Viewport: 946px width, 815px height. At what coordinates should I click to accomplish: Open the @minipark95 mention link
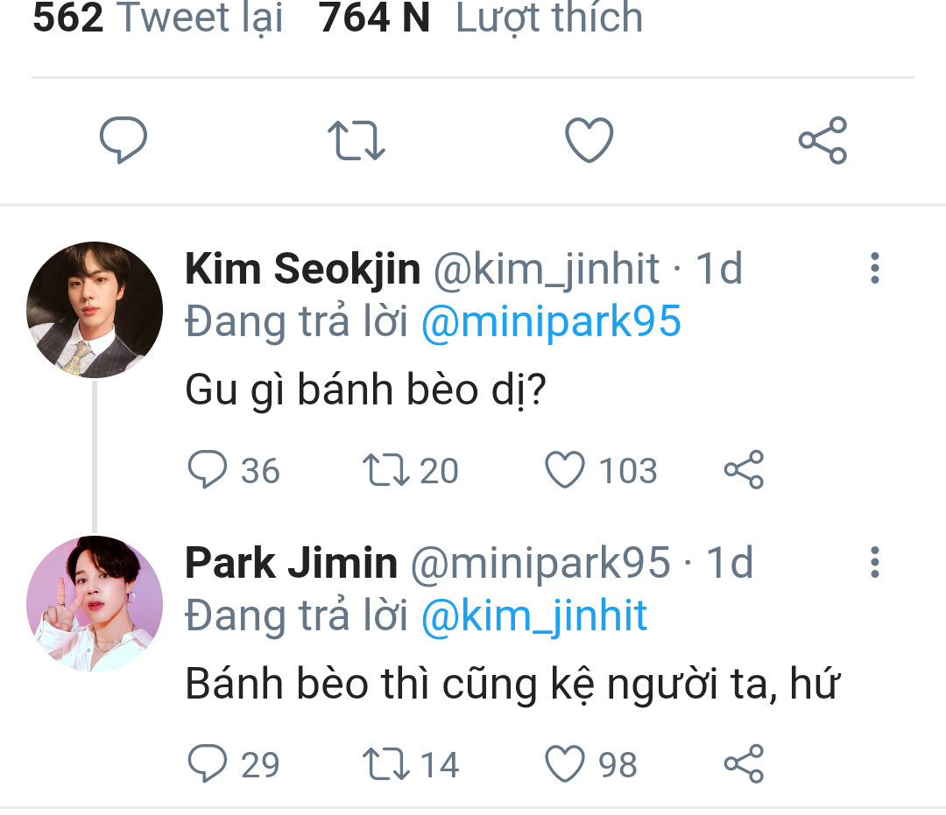(x=551, y=322)
